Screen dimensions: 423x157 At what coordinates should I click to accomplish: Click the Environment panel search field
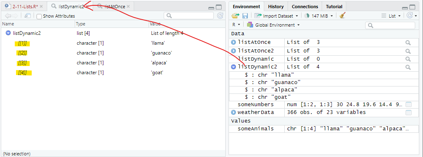click(x=390, y=25)
